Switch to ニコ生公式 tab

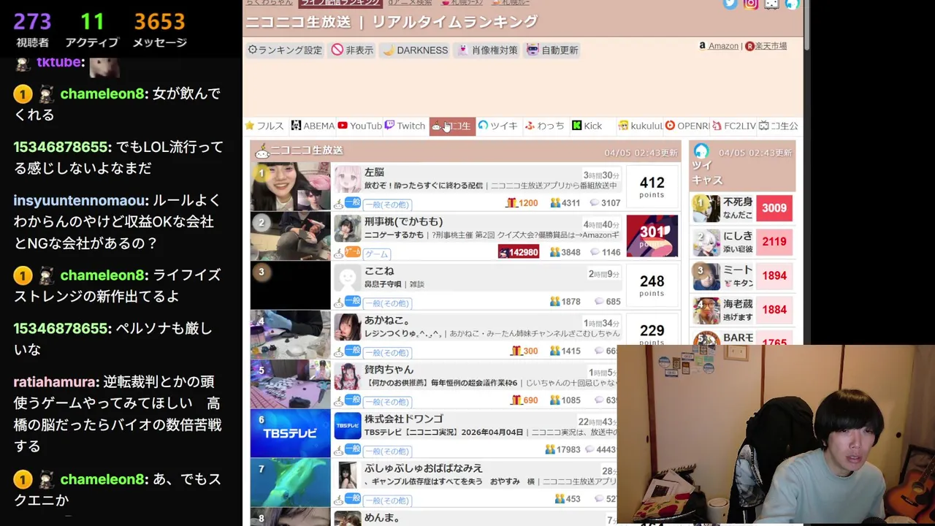pyautogui.click(x=779, y=126)
